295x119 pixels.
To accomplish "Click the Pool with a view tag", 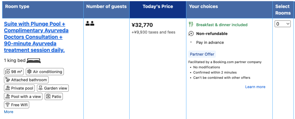I will 23,97.
